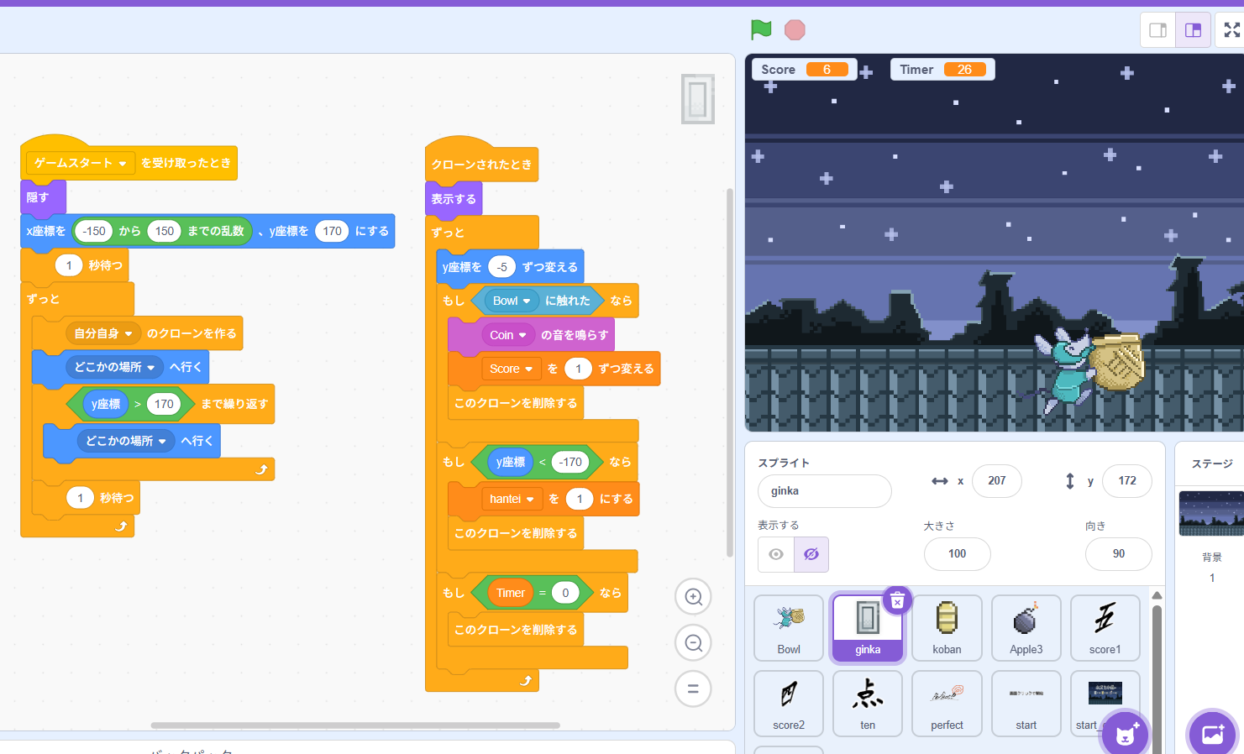The width and height of the screenshot is (1244, 754).
Task: Reset workspace zoom to default
Action: coord(693,689)
